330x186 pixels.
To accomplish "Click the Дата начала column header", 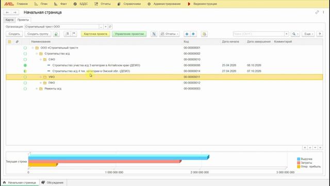I will [x=230, y=42].
